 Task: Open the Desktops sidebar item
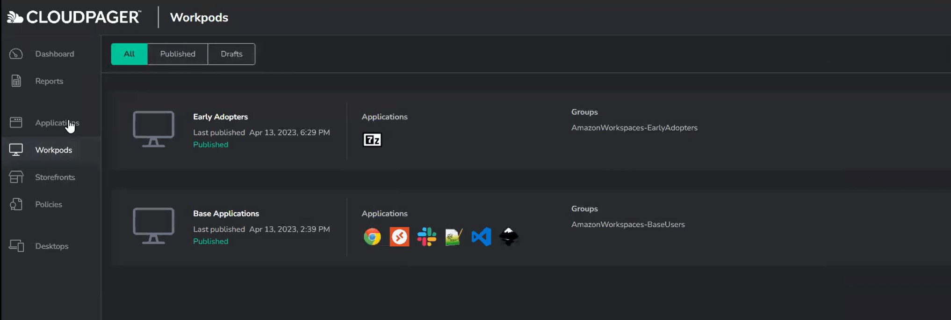52,246
